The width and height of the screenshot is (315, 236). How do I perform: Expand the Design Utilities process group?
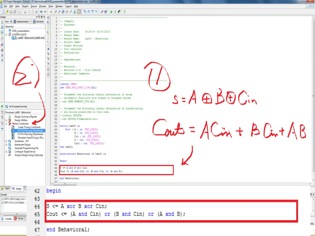tap(6, 120)
